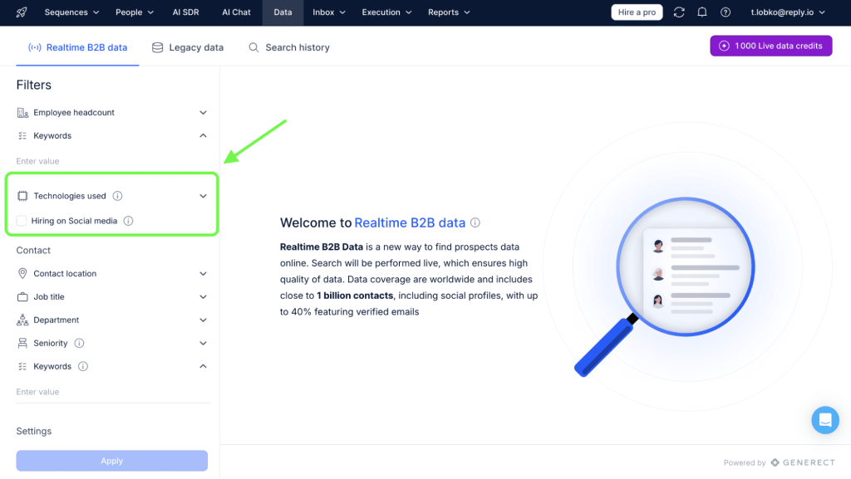Click info icon next to Technologies used

[x=117, y=196]
